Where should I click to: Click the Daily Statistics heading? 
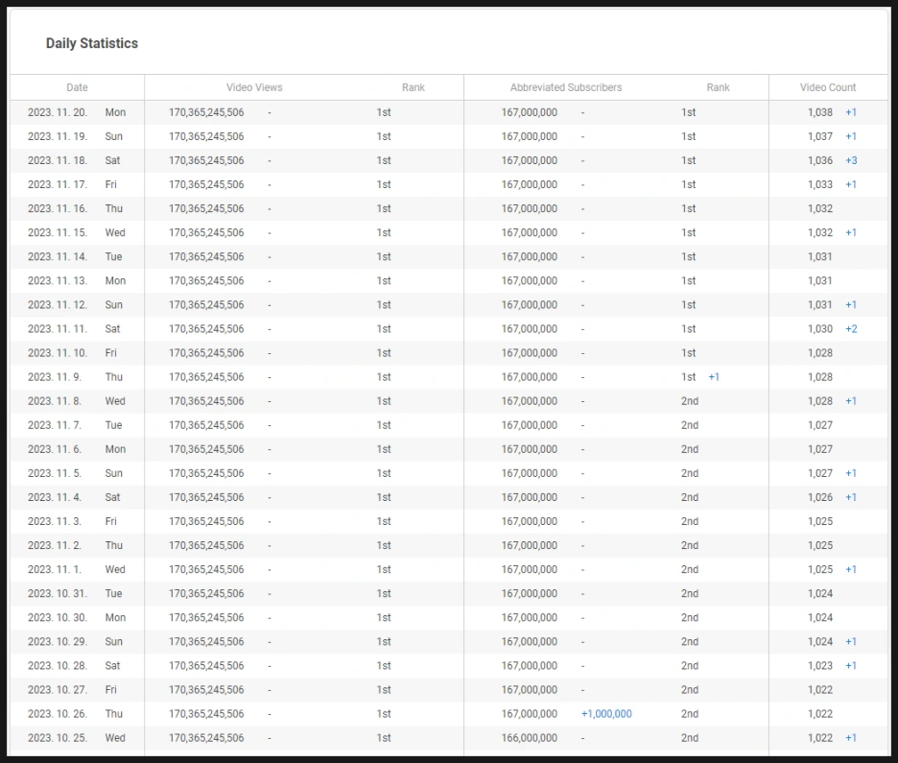pyautogui.click(x=92, y=43)
